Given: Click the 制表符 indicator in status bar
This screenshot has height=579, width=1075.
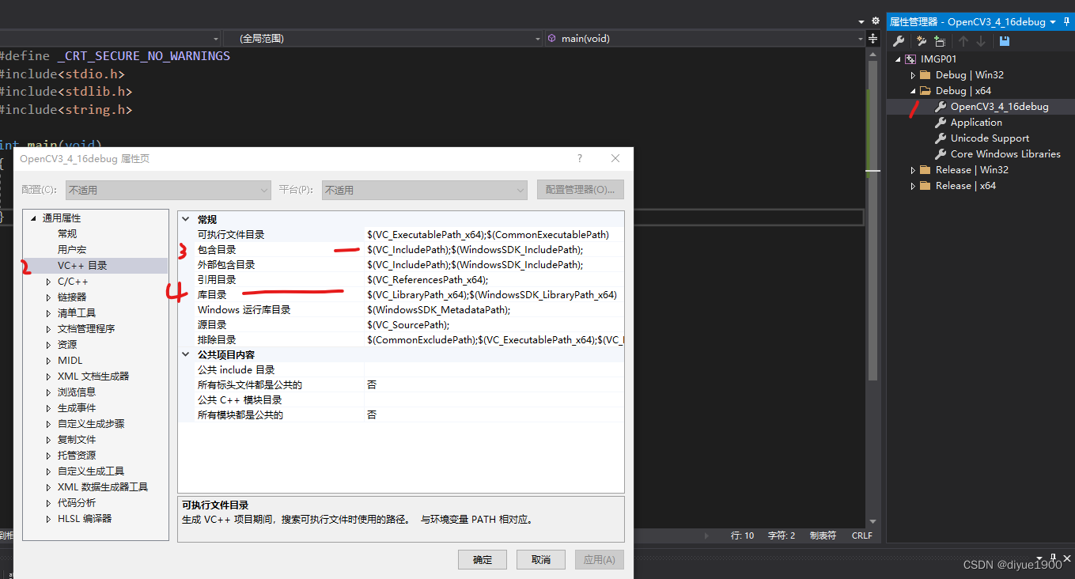Looking at the screenshot, I should coord(823,535).
